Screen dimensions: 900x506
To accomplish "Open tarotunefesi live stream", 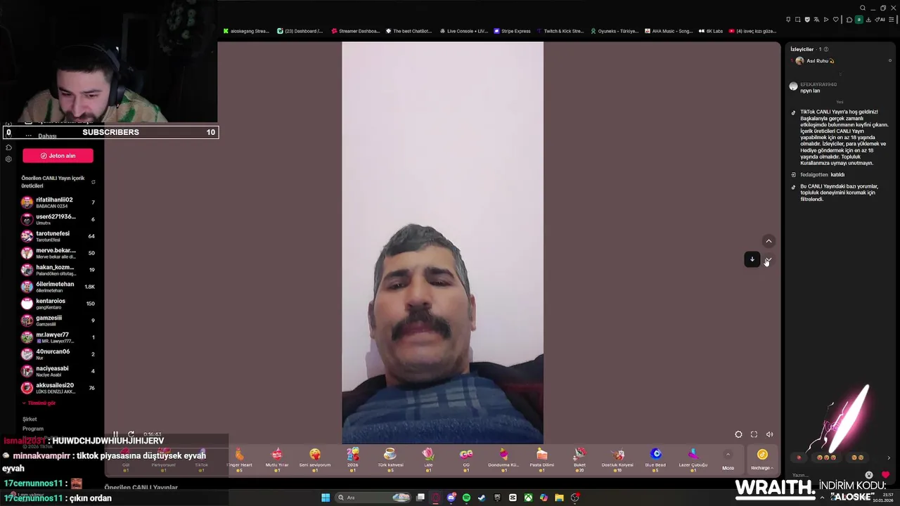I will (58, 236).
